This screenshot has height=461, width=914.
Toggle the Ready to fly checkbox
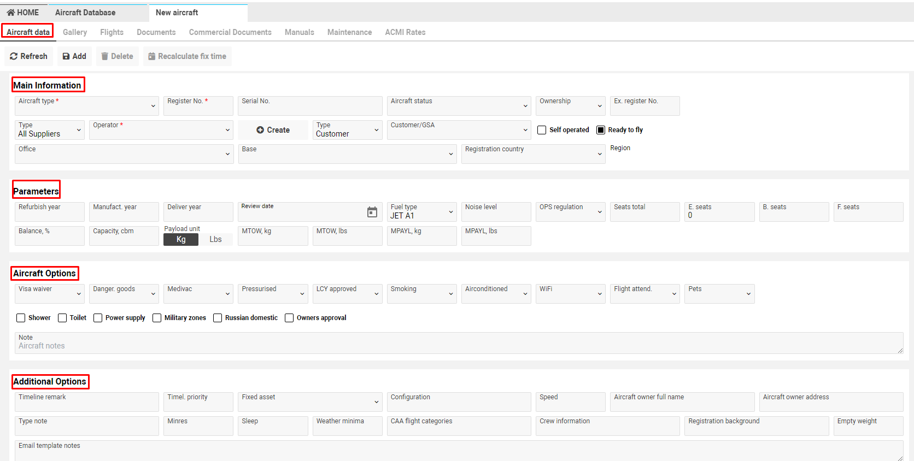[601, 130]
